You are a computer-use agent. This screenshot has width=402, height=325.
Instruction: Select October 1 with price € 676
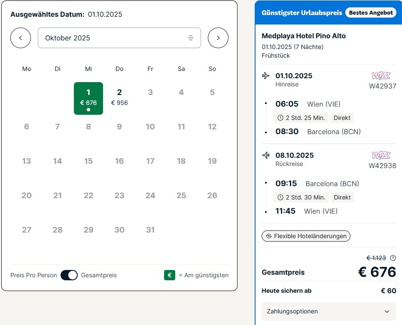pyautogui.click(x=88, y=98)
